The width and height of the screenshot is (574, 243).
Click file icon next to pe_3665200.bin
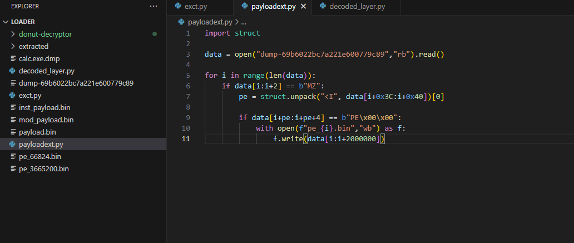pyautogui.click(x=13, y=168)
